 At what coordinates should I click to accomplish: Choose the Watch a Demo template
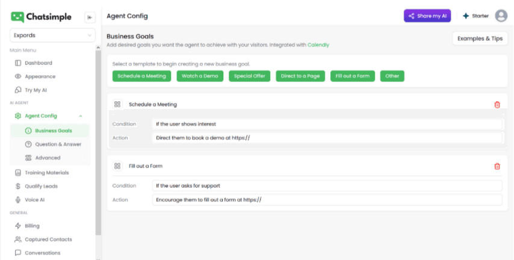coord(200,76)
